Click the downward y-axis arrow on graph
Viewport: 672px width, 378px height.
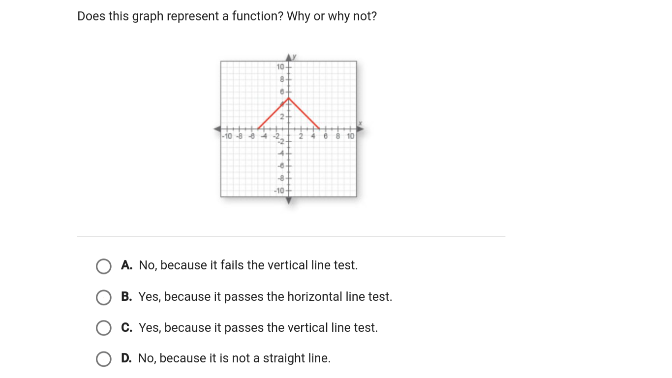(x=289, y=201)
